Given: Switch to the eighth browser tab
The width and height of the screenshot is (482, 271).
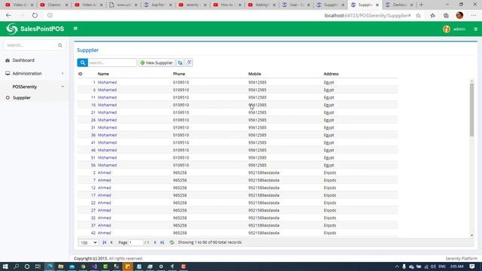Looking at the screenshot, I should click(x=261, y=5).
